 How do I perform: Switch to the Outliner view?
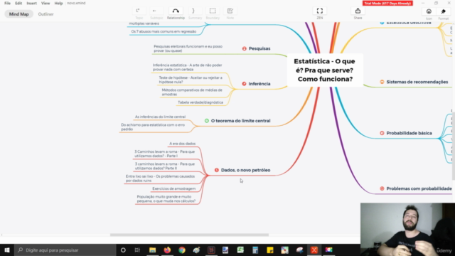pyautogui.click(x=45, y=14)
